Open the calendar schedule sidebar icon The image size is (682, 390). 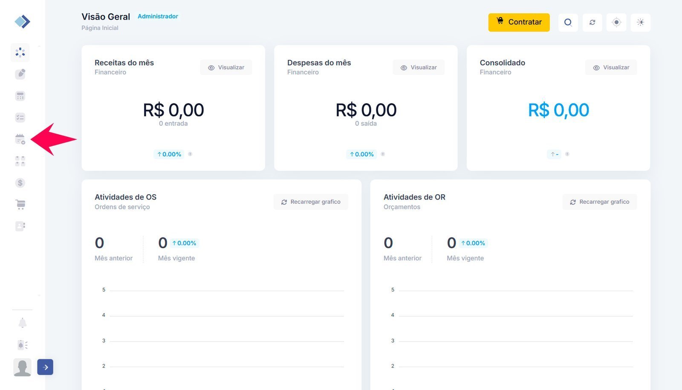(20, 139)
